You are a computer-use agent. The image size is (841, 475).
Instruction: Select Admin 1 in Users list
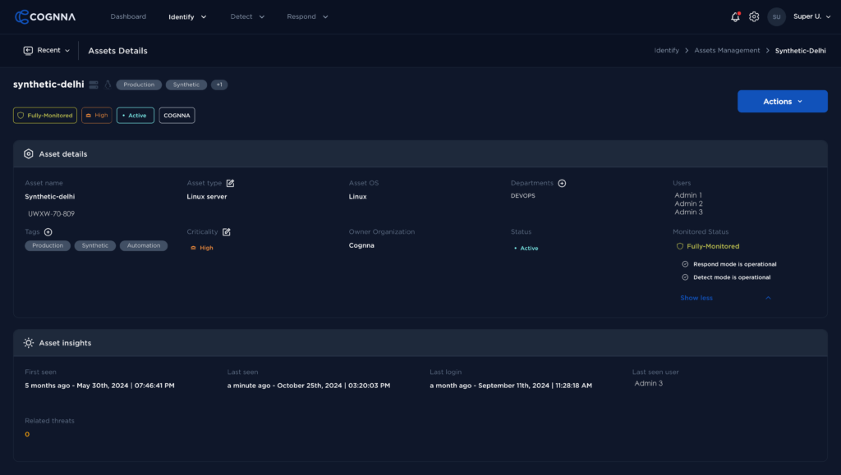(688, 195)
